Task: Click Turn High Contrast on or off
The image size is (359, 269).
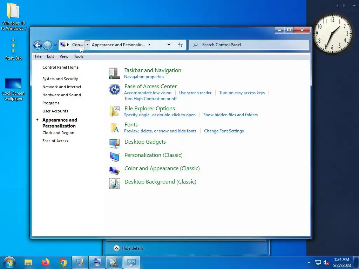Action: pos(150,98)
